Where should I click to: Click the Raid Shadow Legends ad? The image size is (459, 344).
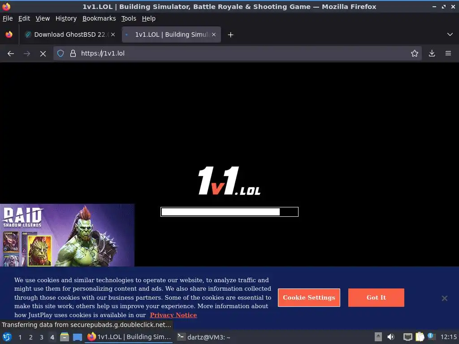(x=67, y=235)
